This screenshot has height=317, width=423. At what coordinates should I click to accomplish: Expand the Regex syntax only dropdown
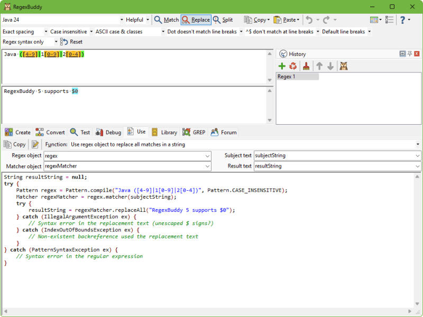(x=56, y=42)
